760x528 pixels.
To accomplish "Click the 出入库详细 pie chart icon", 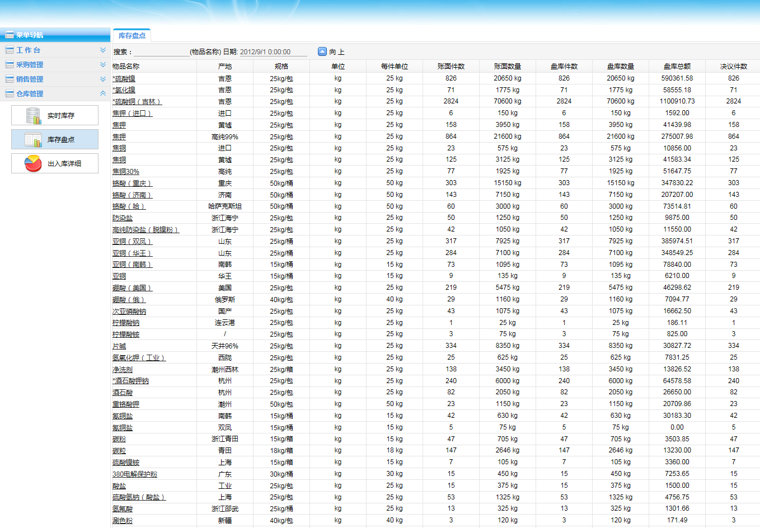I will (x=34, y=163).
